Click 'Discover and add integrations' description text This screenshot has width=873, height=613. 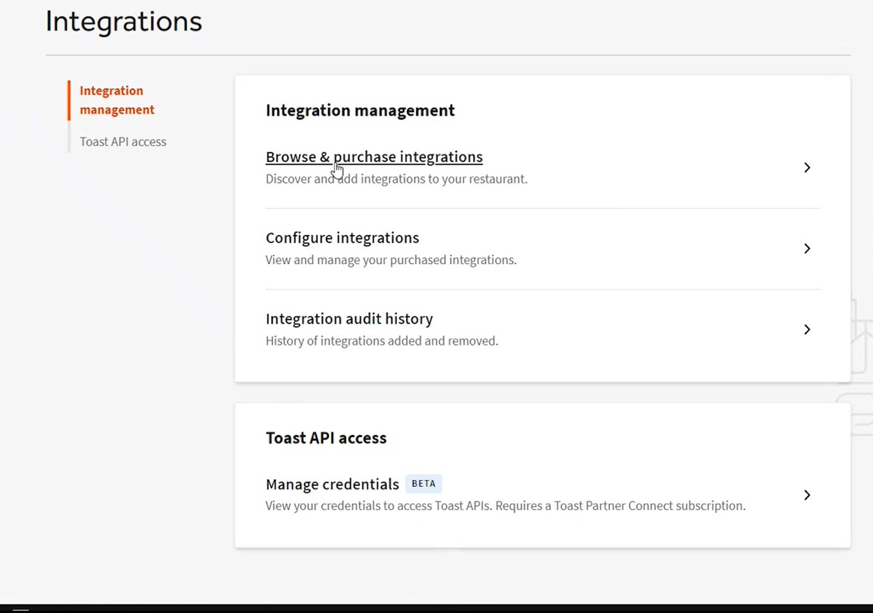[x=396, y=179]
